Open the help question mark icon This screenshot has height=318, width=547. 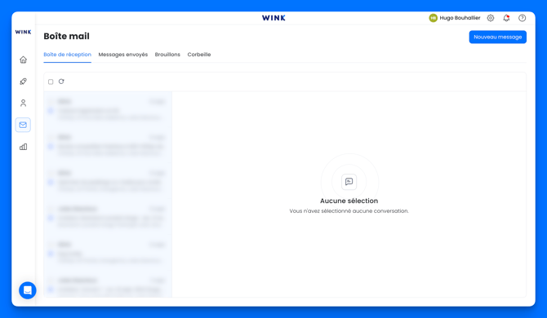click(x=522, y=18)
